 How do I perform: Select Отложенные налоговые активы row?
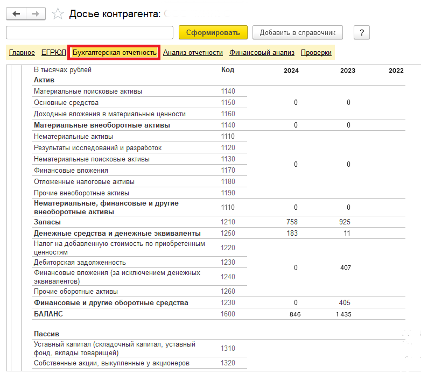tap(84, 182)
